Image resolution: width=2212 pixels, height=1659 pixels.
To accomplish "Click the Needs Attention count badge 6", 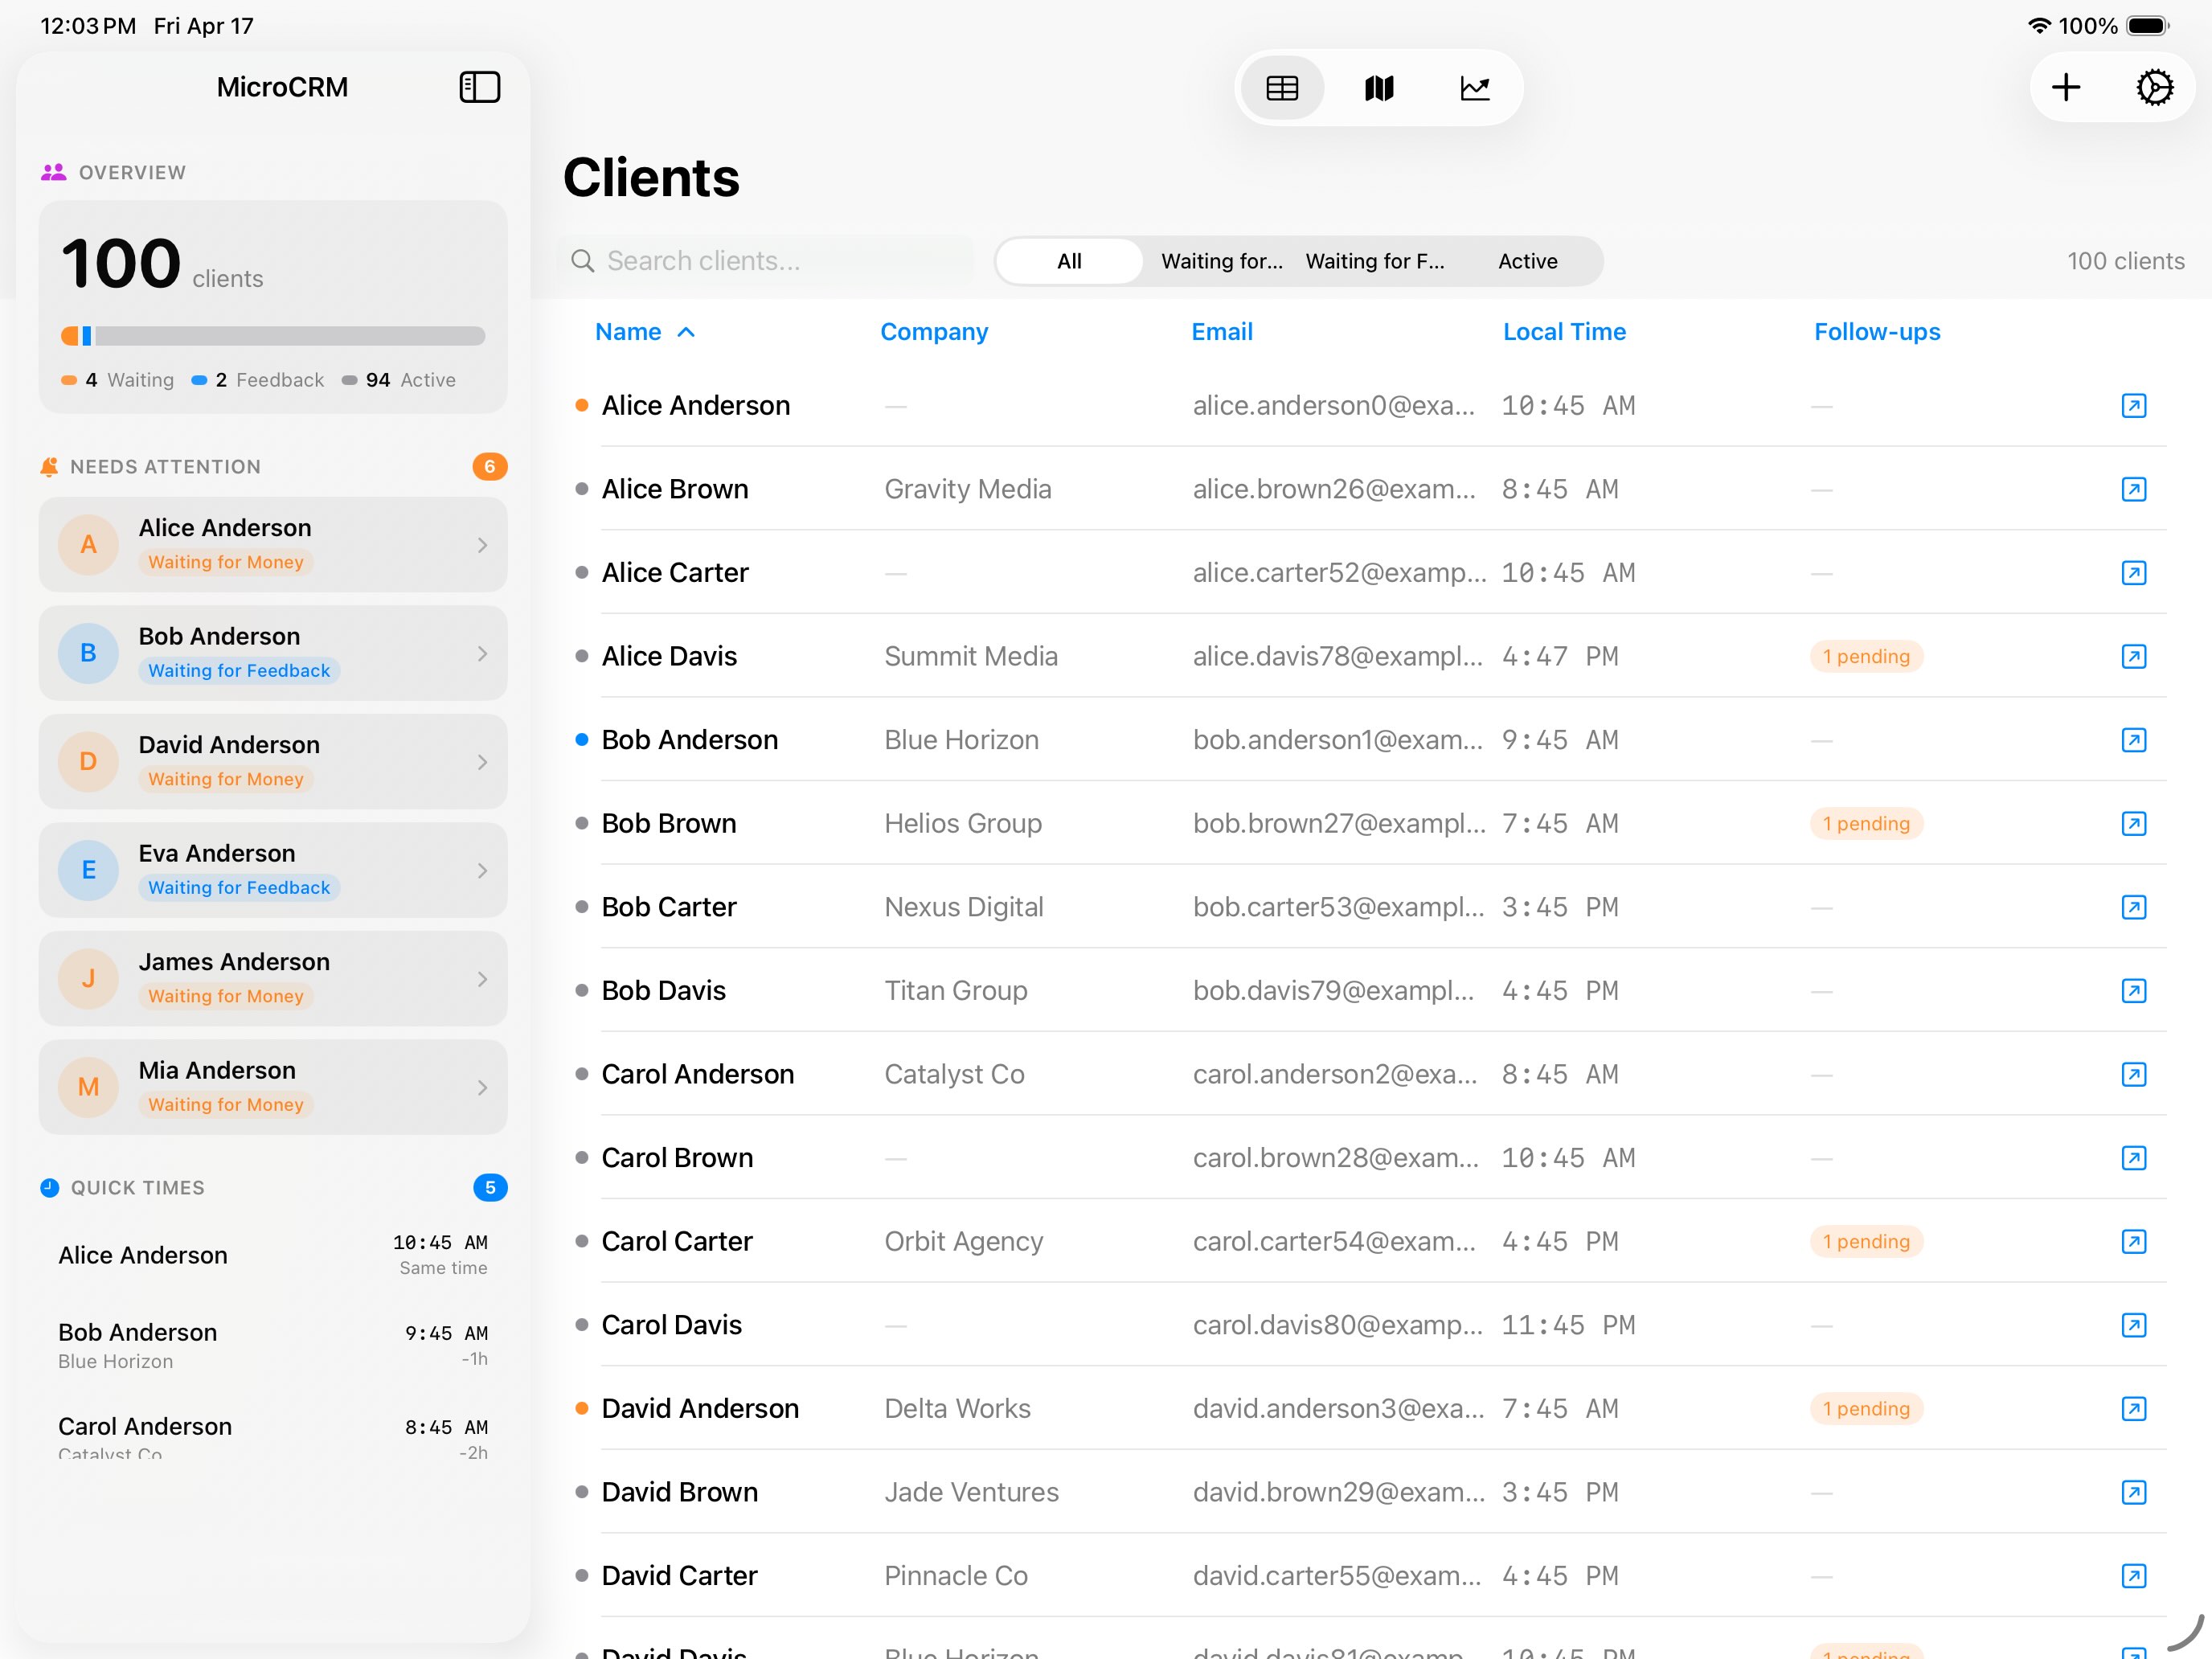I will click(489, 467).
